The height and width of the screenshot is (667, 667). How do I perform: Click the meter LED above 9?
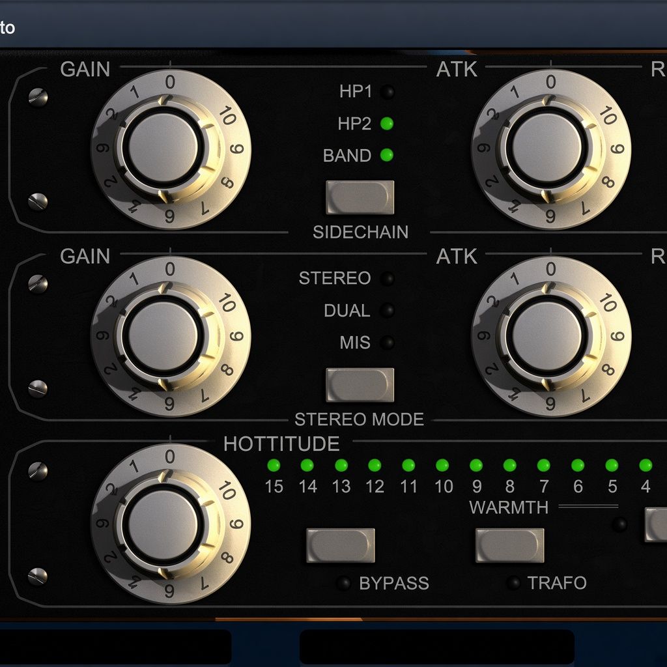tap(476, 465)
